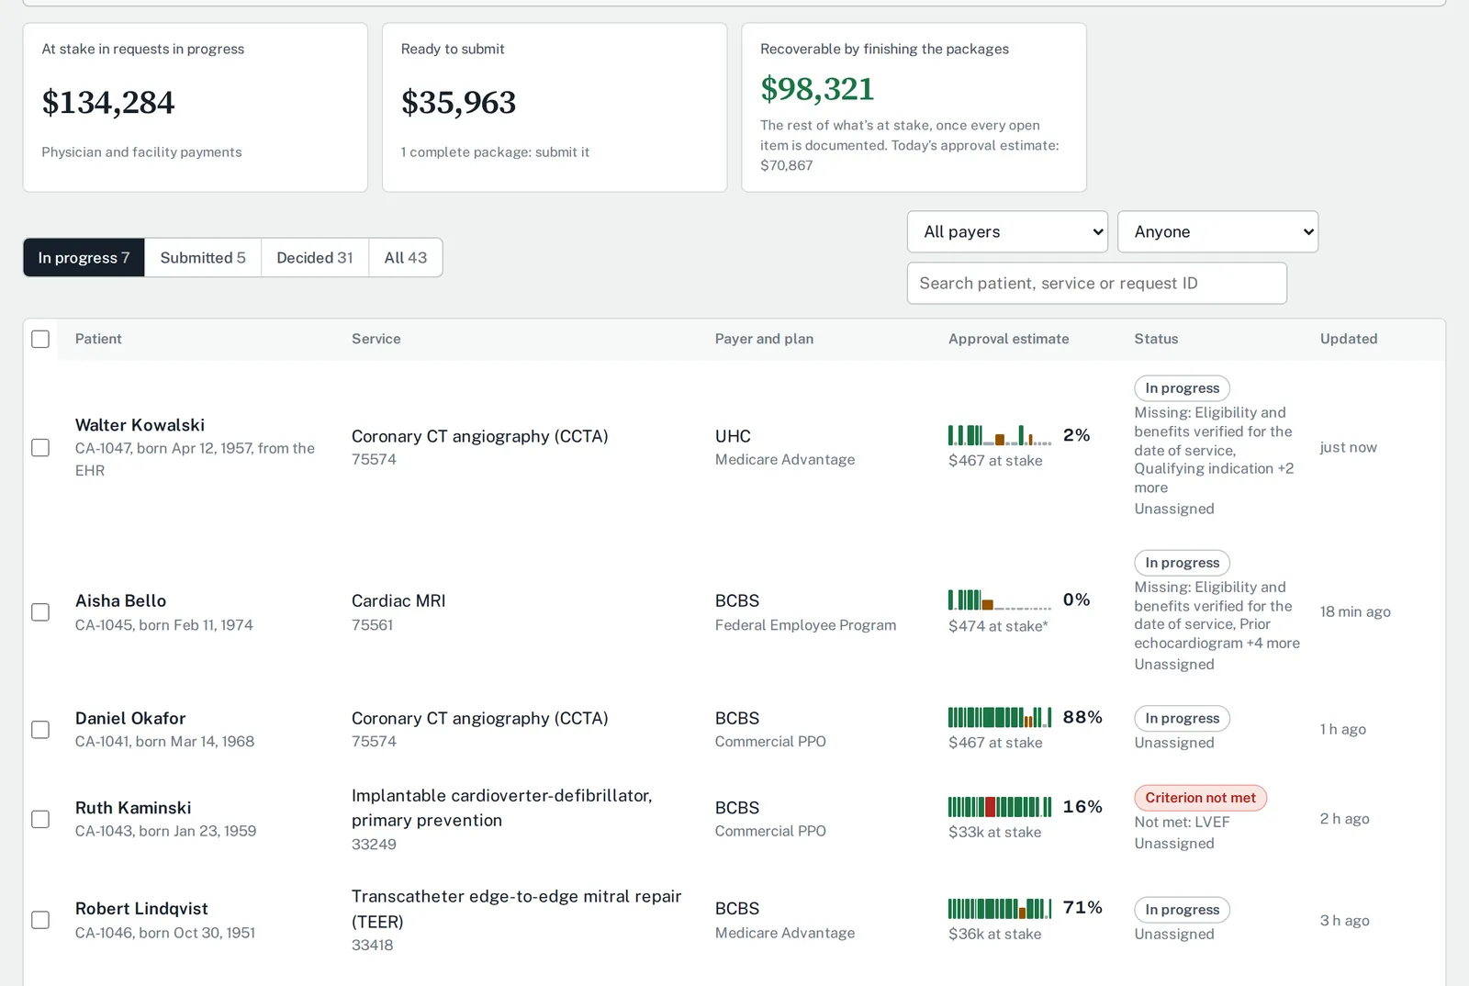The width and height of the screenshot is (1469, 986).
Task: Click Aisha Bello's In progress badge
Action: point(1182,563)
